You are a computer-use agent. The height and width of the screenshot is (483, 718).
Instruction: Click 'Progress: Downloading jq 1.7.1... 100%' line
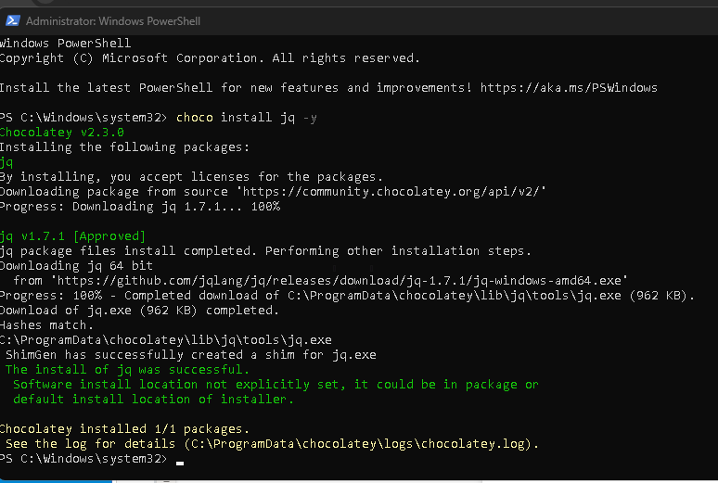pyautogui.click(x=140, y=207)
